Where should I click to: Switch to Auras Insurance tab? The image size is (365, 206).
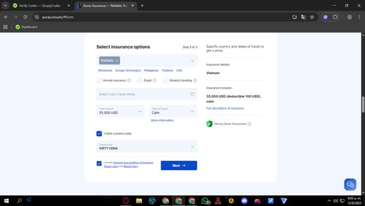tap(105, 6)
